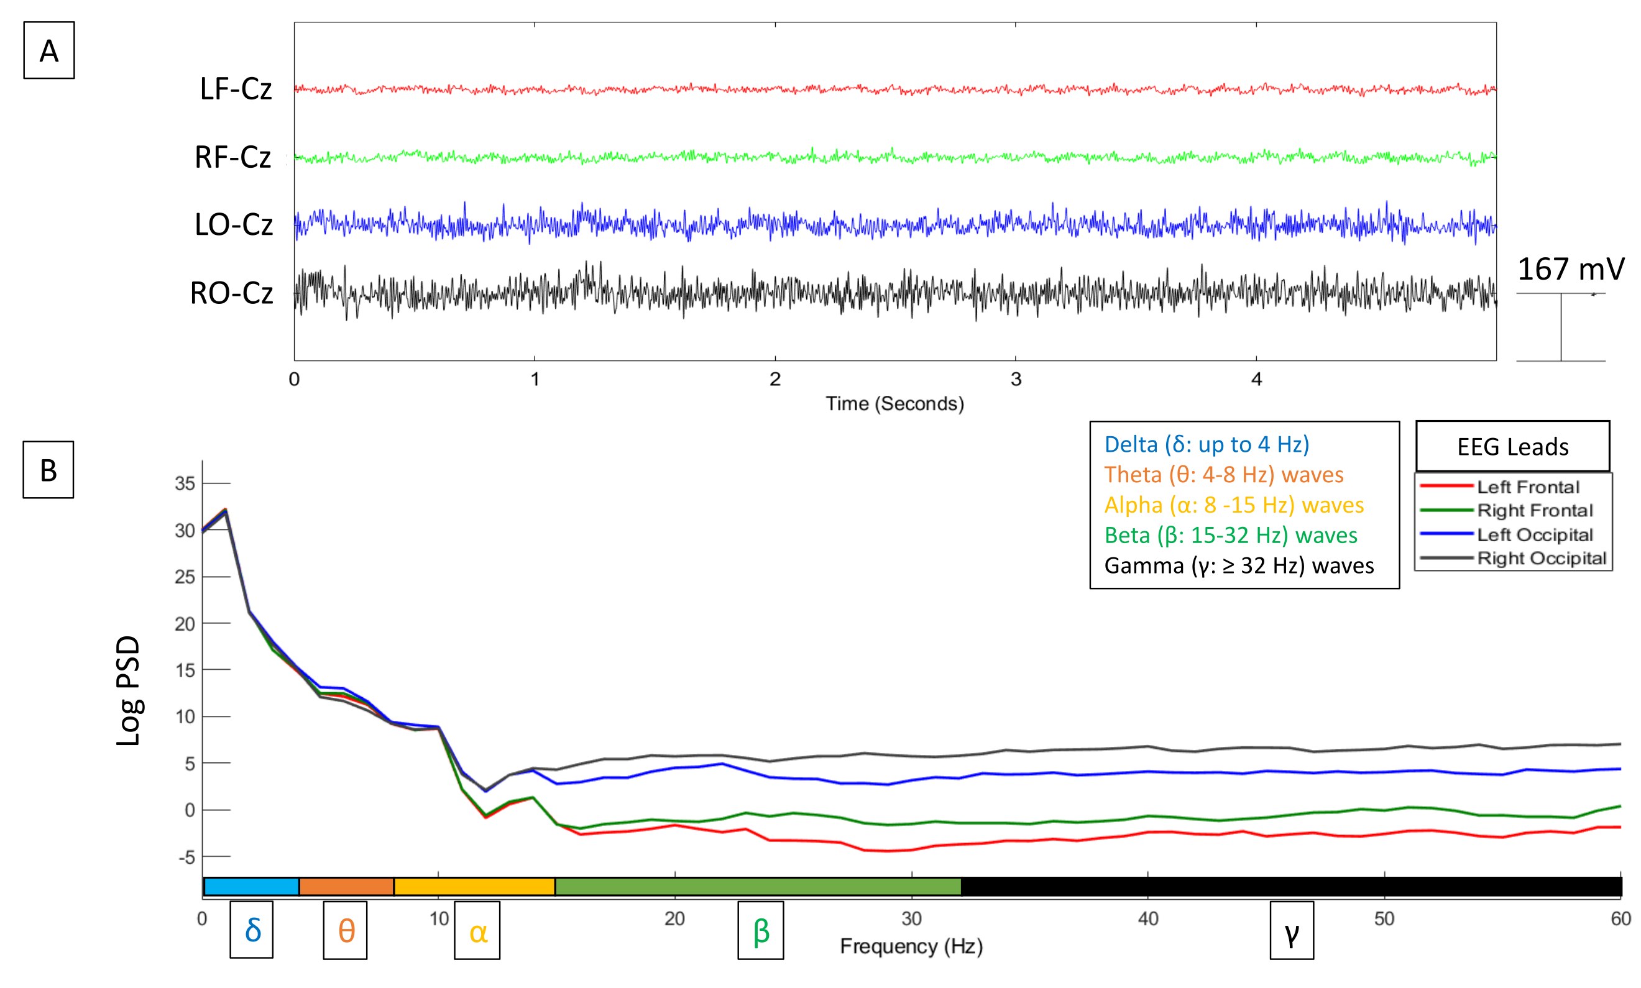This screenshot has width=1641, height=988.
Task: Click the alpha symbol box
Action: click(477, 931)
